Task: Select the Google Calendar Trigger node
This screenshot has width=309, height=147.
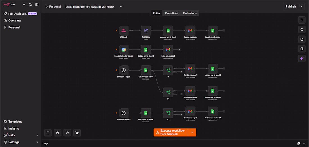Action: [124, 50]
